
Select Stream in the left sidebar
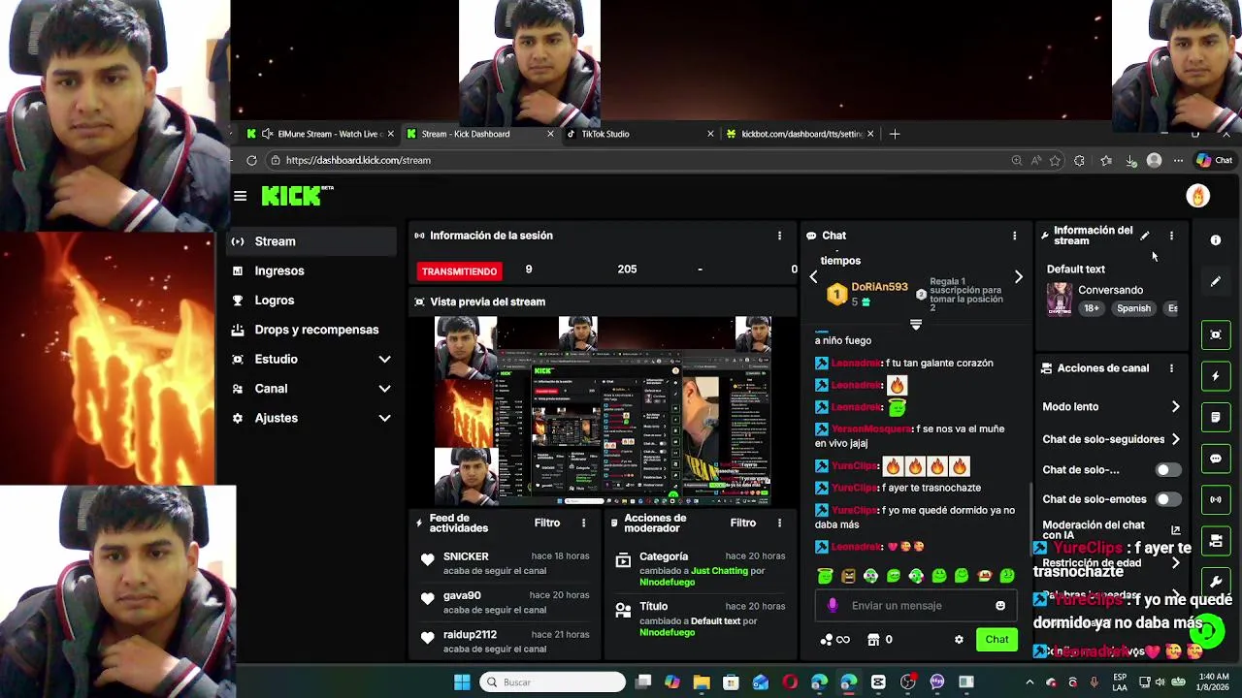(310, 241)
